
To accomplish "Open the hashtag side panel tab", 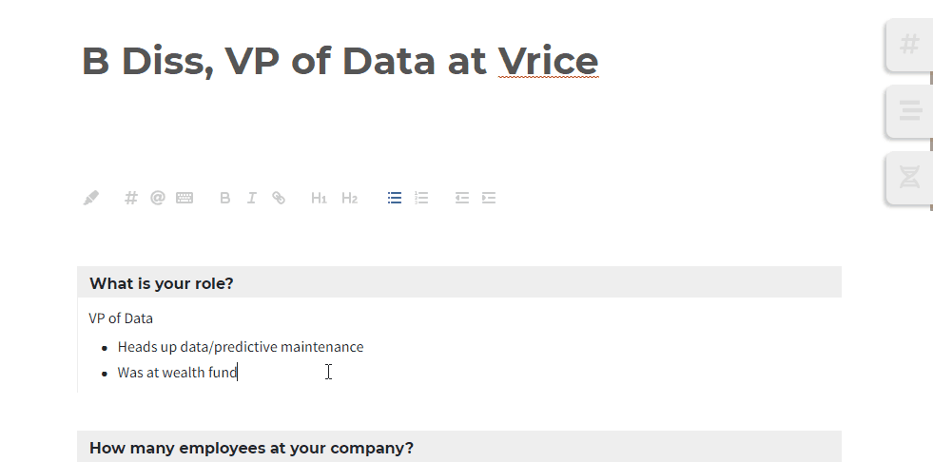I will tap(910, 44).
